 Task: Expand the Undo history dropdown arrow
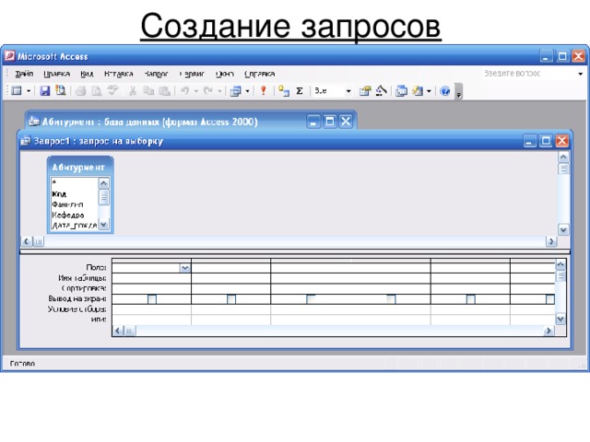coord(195,91)
